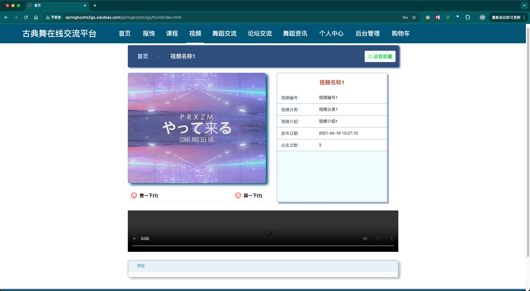
Task: Open the 舞蹈资讯 navigation item
Action: (295, 34)
